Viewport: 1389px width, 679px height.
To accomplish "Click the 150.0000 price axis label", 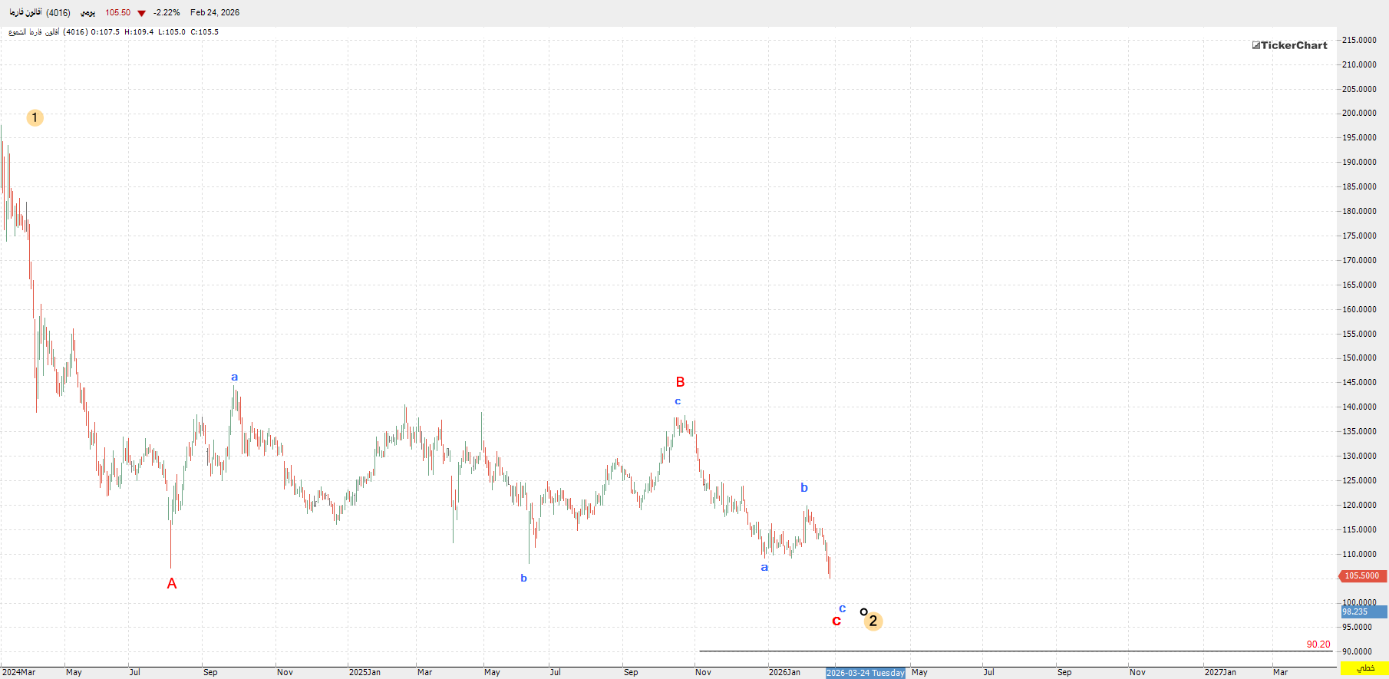I will point(1359,358).
